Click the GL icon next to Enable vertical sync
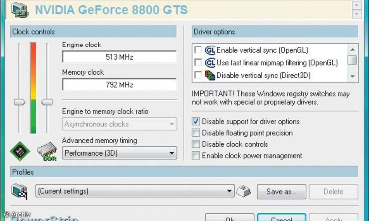 tap(210, 50)
